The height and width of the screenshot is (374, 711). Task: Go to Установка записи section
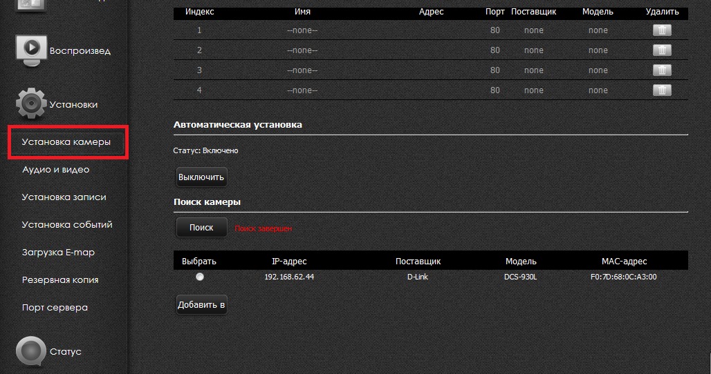pos(64,197)
